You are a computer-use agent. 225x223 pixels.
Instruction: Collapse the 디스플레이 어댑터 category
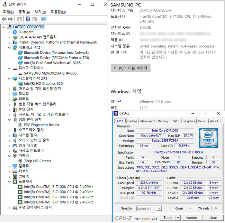click(x=9, y=79)
